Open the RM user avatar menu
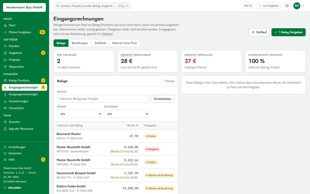 (x=298, y=6)
